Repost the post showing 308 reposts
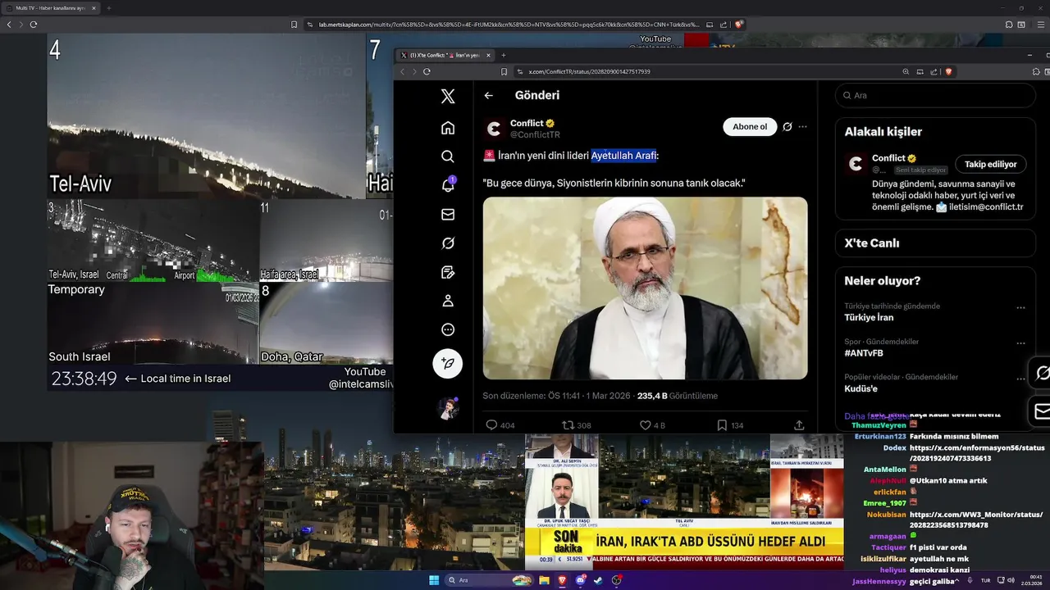 coord(576,425)
